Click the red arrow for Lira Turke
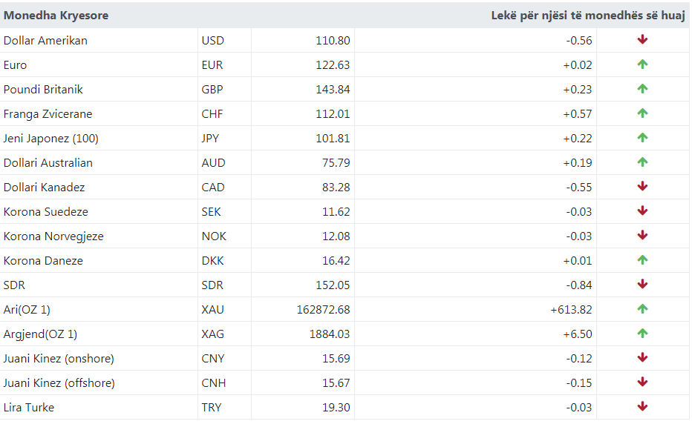 (642, 407)
